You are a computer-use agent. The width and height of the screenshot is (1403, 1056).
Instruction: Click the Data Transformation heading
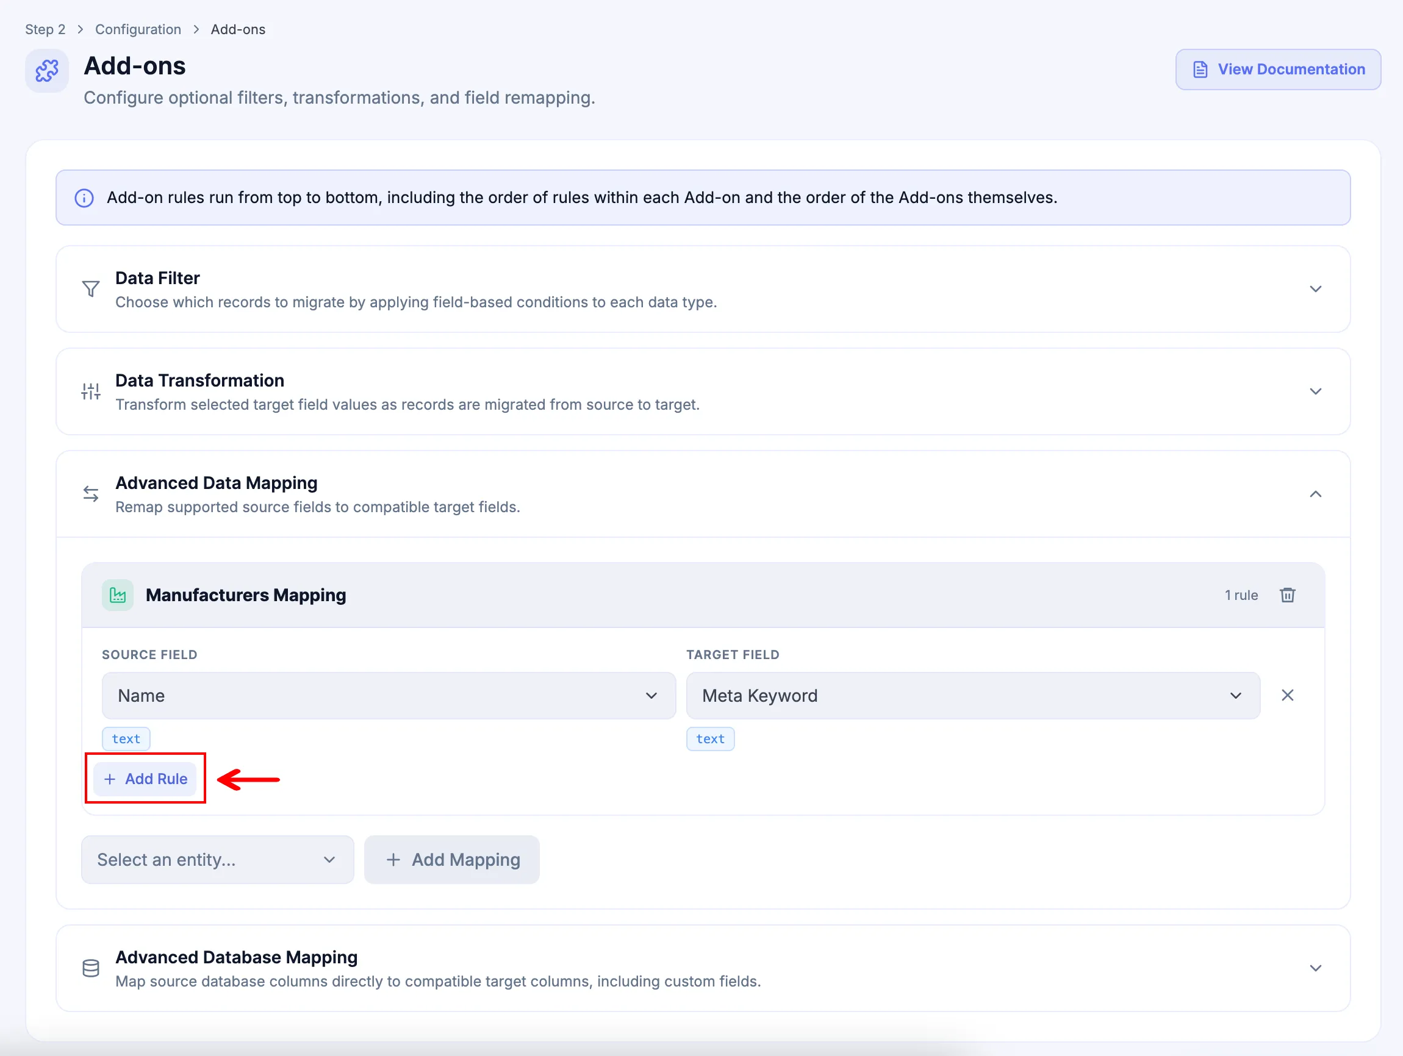[200, 380]
